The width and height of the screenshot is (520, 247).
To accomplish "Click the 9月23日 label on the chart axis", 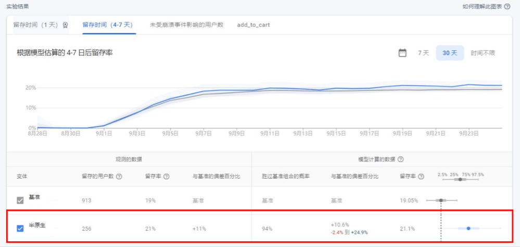I will point(469,133).
